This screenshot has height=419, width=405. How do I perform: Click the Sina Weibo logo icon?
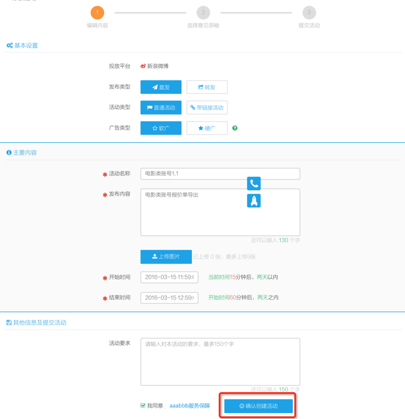[x=143, y=66]
